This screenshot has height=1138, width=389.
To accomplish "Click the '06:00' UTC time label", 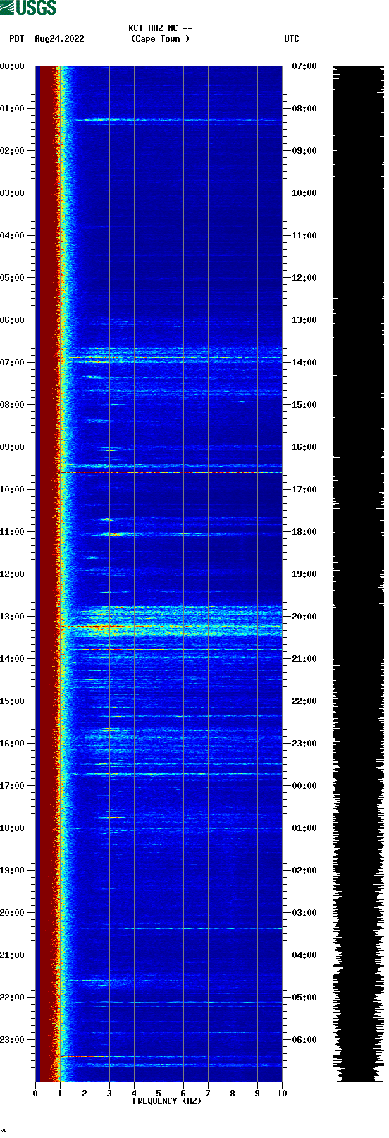I will click(304, 1040).
